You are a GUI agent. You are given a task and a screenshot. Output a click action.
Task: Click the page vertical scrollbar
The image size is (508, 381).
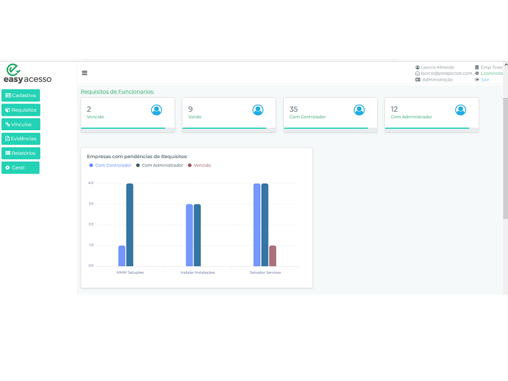(505, 159)
